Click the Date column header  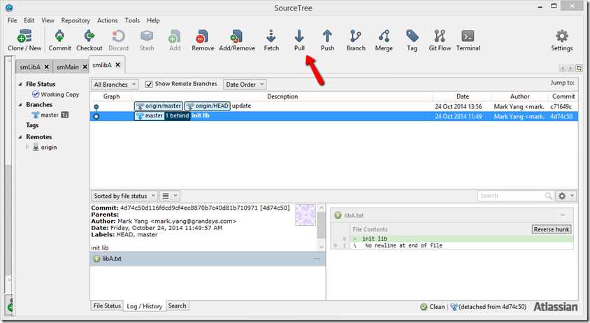coord(463,96)
